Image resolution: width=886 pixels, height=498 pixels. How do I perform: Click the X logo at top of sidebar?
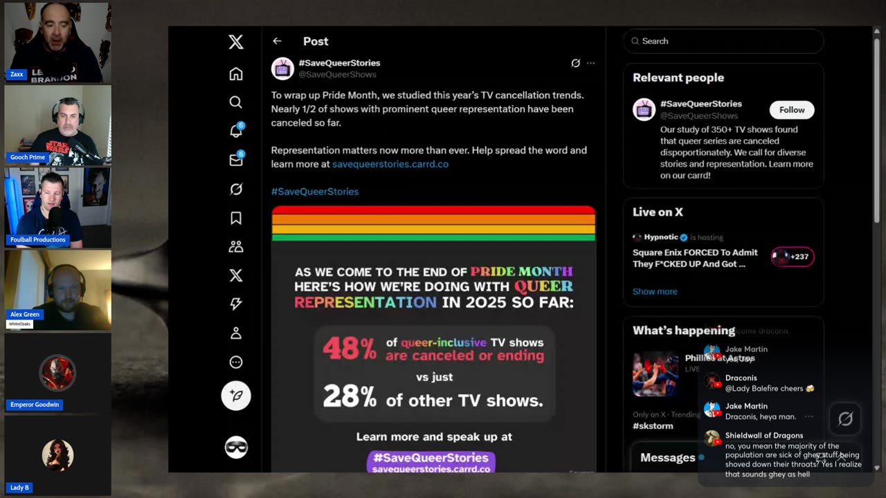(x=236, y=41)
